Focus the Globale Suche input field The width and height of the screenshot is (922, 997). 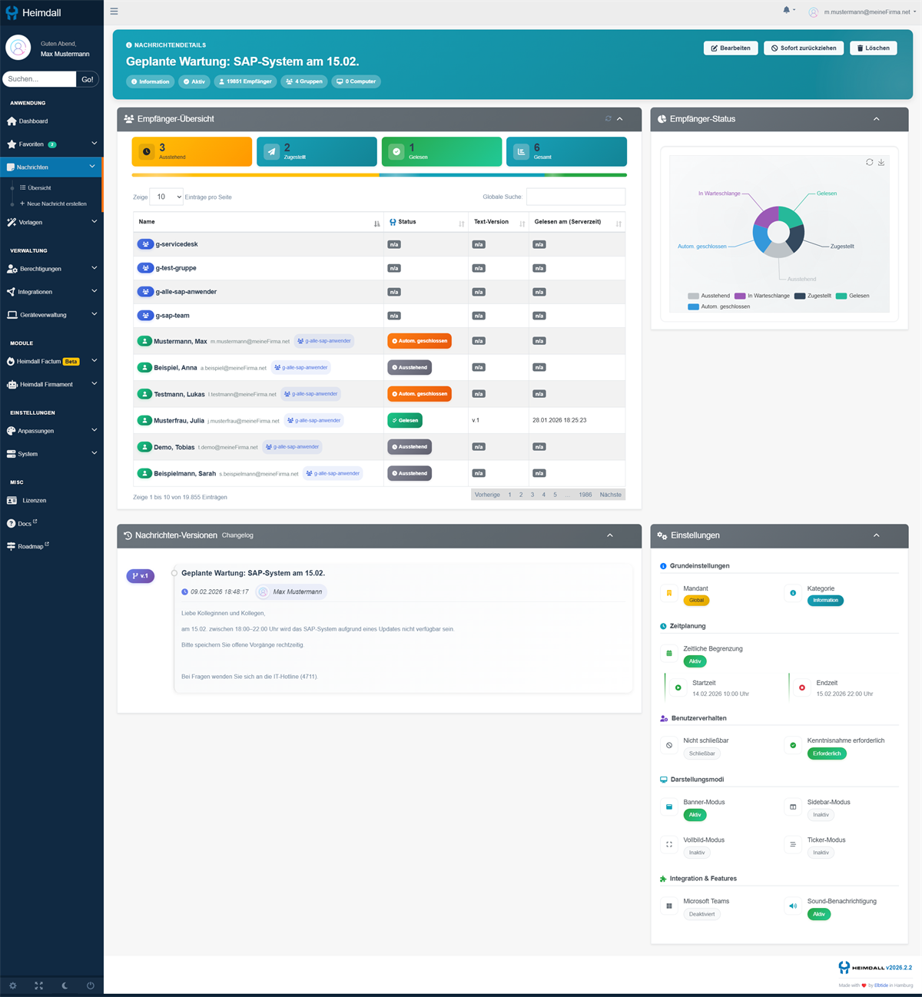[x=575, y=197]
